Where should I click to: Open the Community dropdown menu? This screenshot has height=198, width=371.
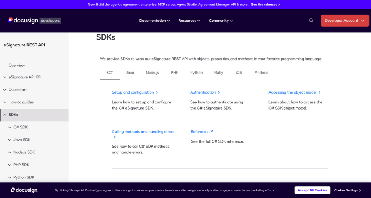[x=221, y=21]
